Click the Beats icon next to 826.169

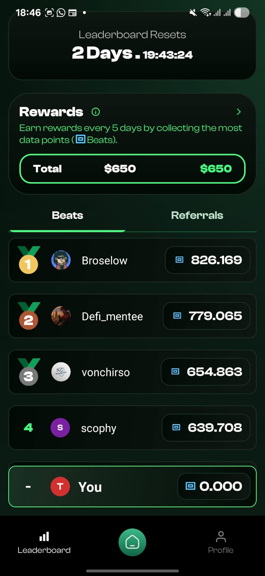180,260
